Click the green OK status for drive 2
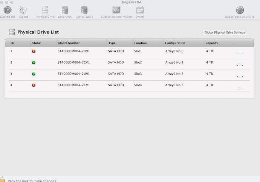The image size is (260, 182). pos(34,63)
